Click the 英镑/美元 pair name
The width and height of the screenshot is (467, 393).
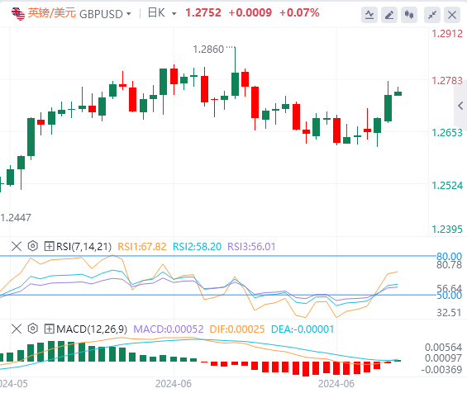[51, 13]
